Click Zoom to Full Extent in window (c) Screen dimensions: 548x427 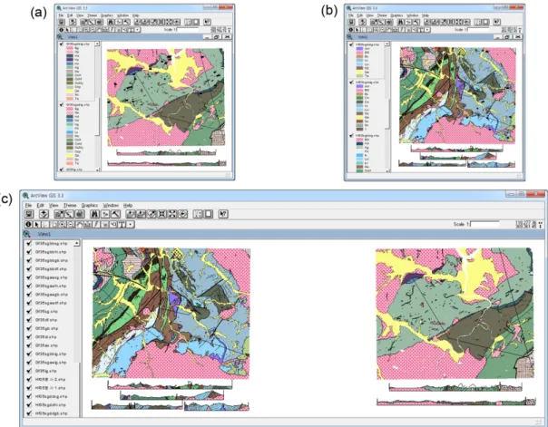(131, 214)
